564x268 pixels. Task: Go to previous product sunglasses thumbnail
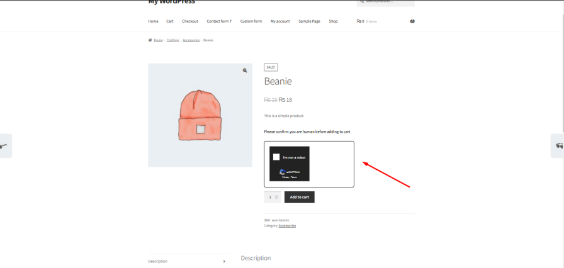[5, 146]
